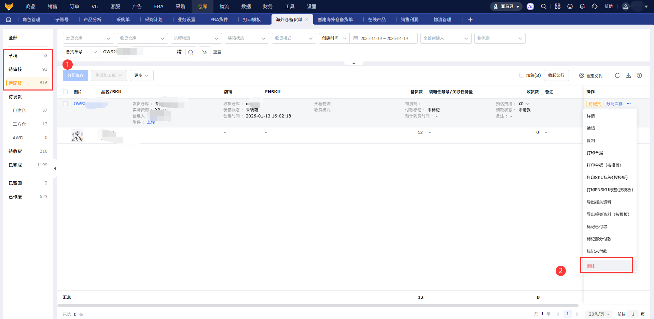Expand the 发货仓库 dropdown filter
Screen dimensions: 654x319
88,38
